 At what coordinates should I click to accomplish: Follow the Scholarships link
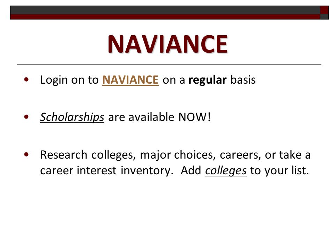[72, 117]
